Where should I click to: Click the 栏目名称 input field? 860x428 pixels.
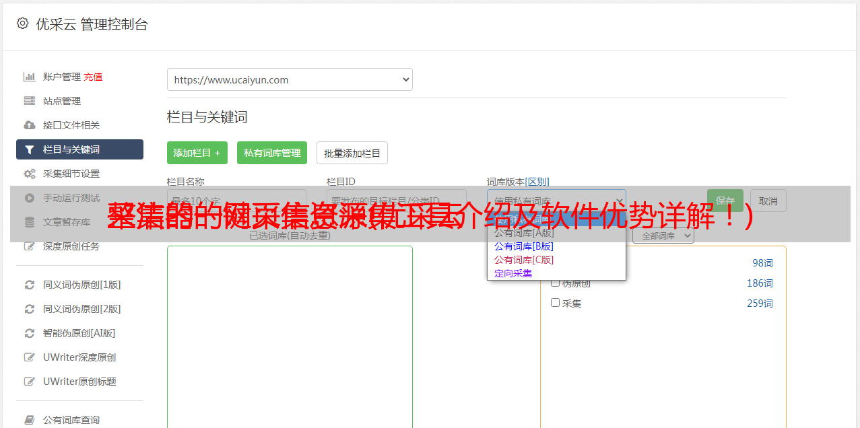(236, 201)
